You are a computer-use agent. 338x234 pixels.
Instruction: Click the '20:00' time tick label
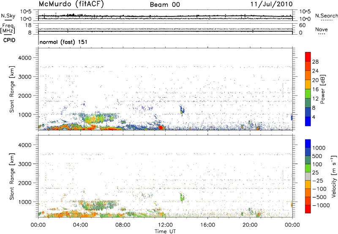tap(250, 225)
